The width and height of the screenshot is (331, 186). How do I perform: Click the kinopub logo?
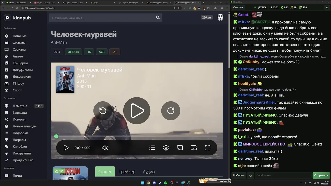[17, 18]
